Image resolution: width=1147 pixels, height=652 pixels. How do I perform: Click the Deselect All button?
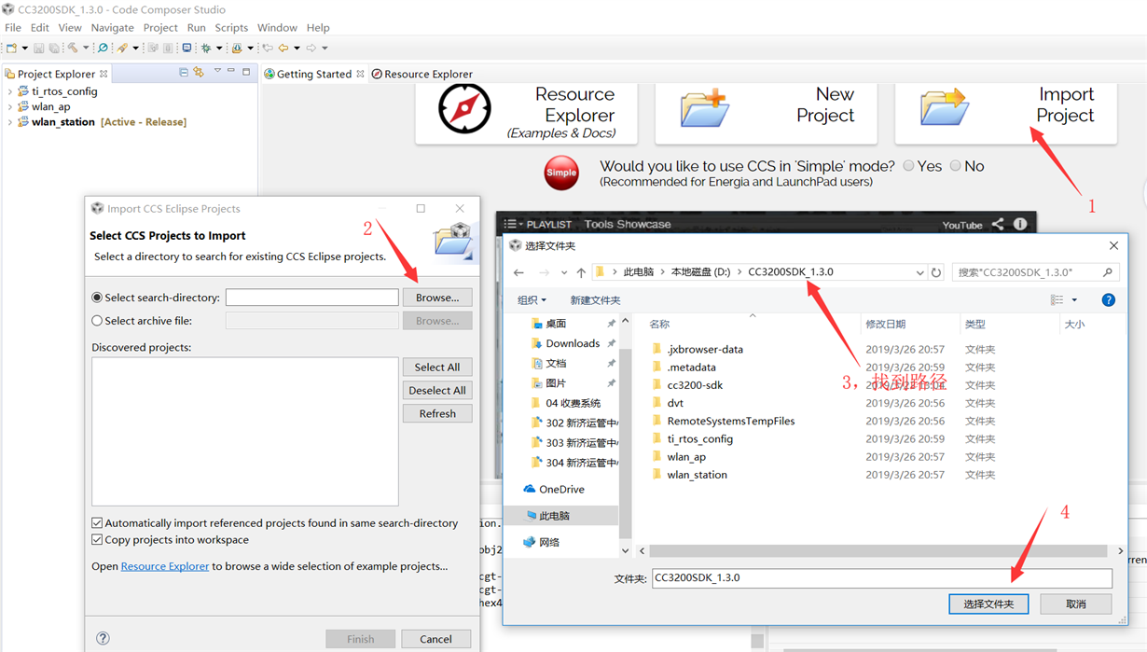click(437, 391)
